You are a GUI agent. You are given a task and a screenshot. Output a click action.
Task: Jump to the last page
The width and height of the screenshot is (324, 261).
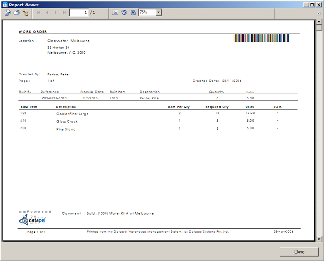click(64, 12)
